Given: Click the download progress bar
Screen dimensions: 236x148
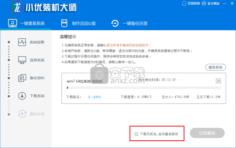Looking at the screenshot, I should coord(144,88).
